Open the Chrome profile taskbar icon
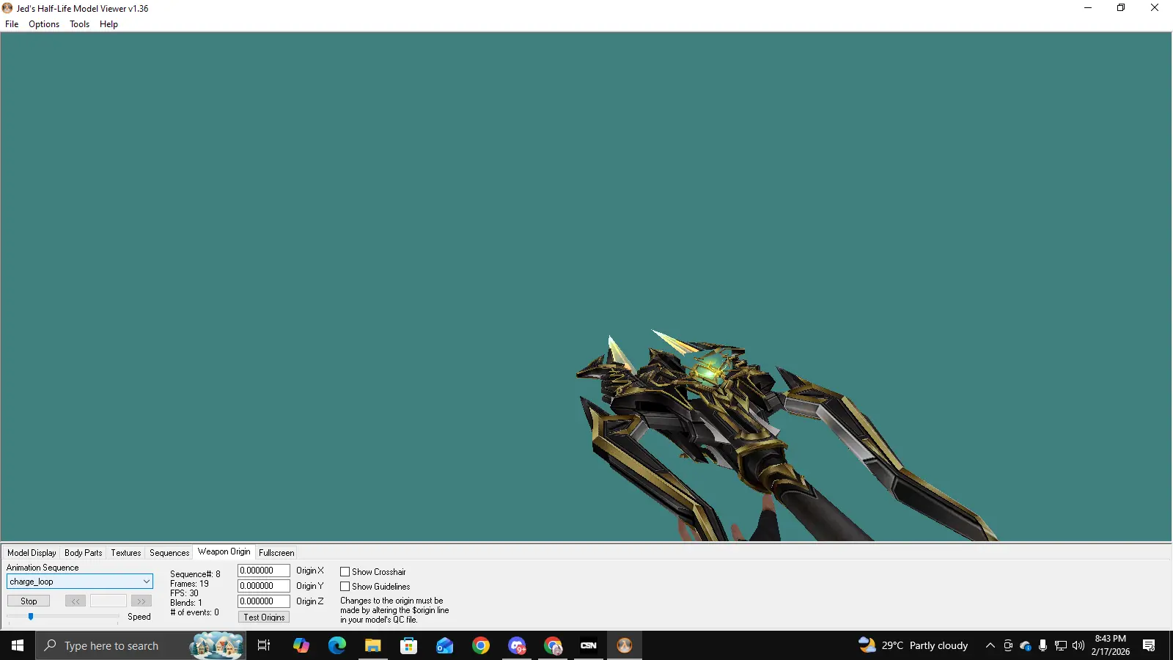Image resolution: width=1173 pixels, height=660 pixels. [553, 645]
